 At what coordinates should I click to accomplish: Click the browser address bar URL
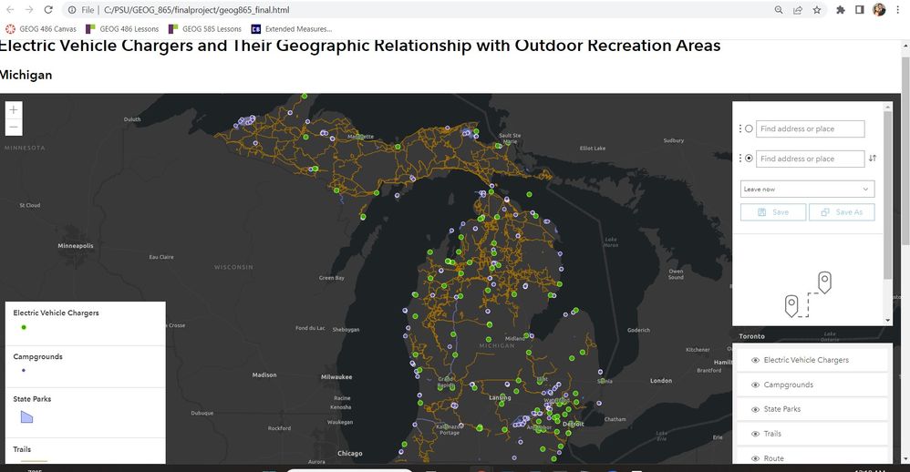197,10
